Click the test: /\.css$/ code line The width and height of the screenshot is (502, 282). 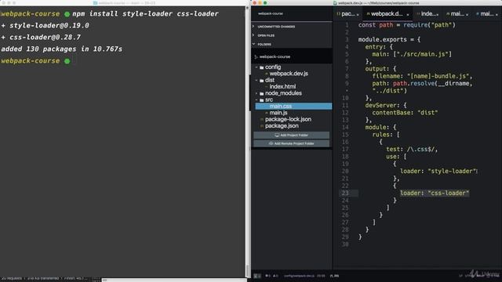(412, 150)
